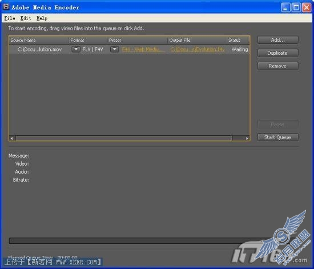Click the Format column header
The height and width of the screenshot is (269, 314).
click(x=88, y=40)
